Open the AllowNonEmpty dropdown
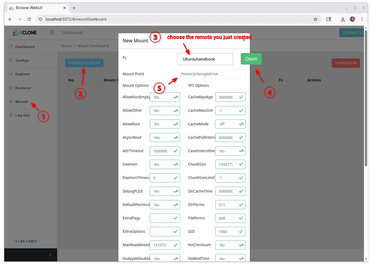 pyautogui.click(x=165, y=97)
